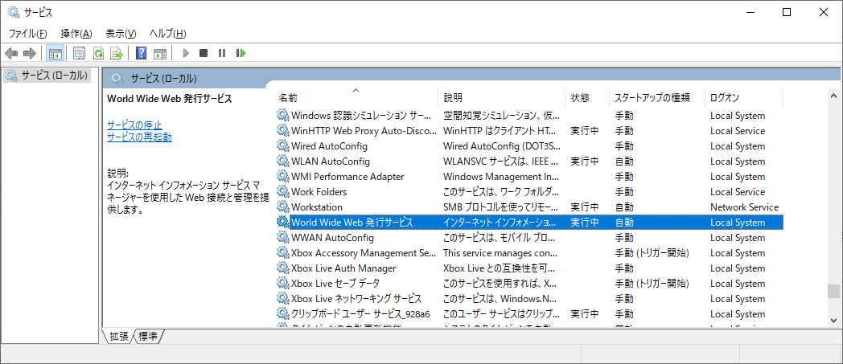The width and height of the screenshot is (843, 364).
Task: Select the Xbox Live セーブ データ name
Action: [335, 283]
